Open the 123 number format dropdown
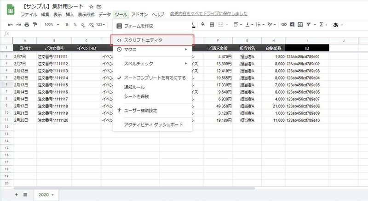Image resolution: width=368 pixels, height=201 pixels. (x=100, y=25)
